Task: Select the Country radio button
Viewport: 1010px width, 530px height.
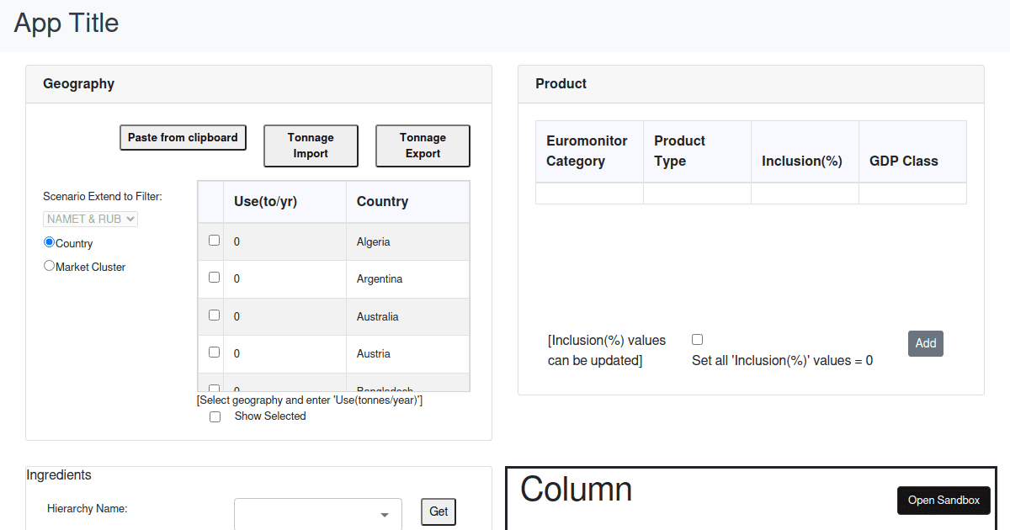Action: pos(49,242)
